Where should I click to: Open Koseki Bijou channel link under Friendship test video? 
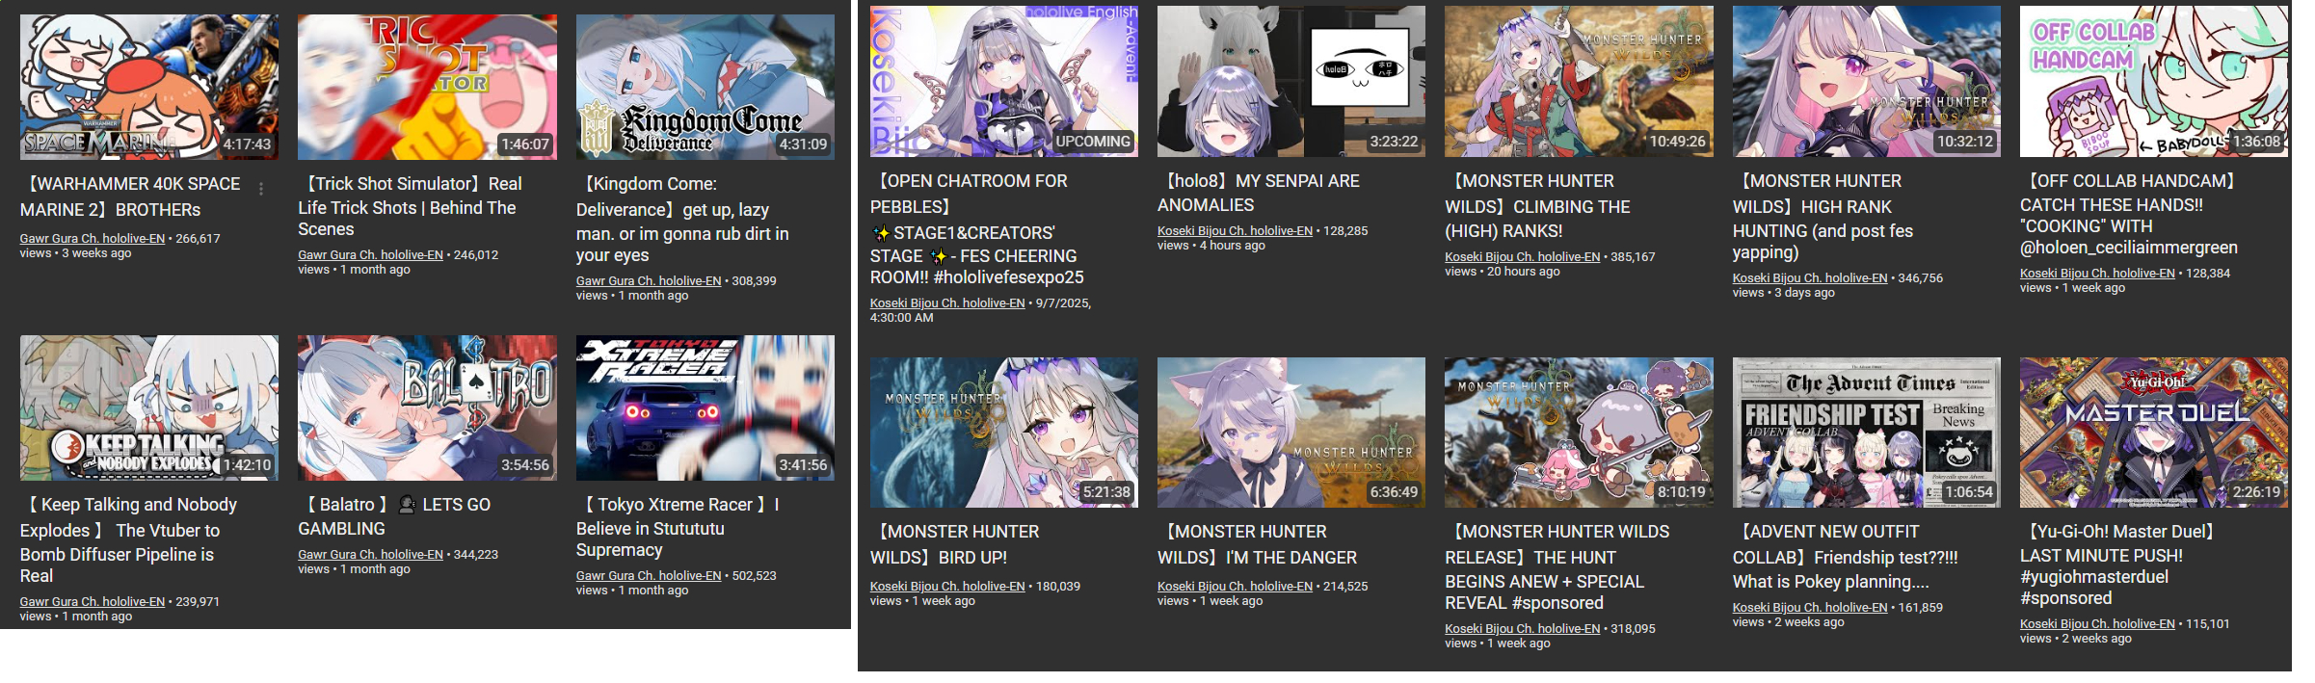pos(1810,608)
